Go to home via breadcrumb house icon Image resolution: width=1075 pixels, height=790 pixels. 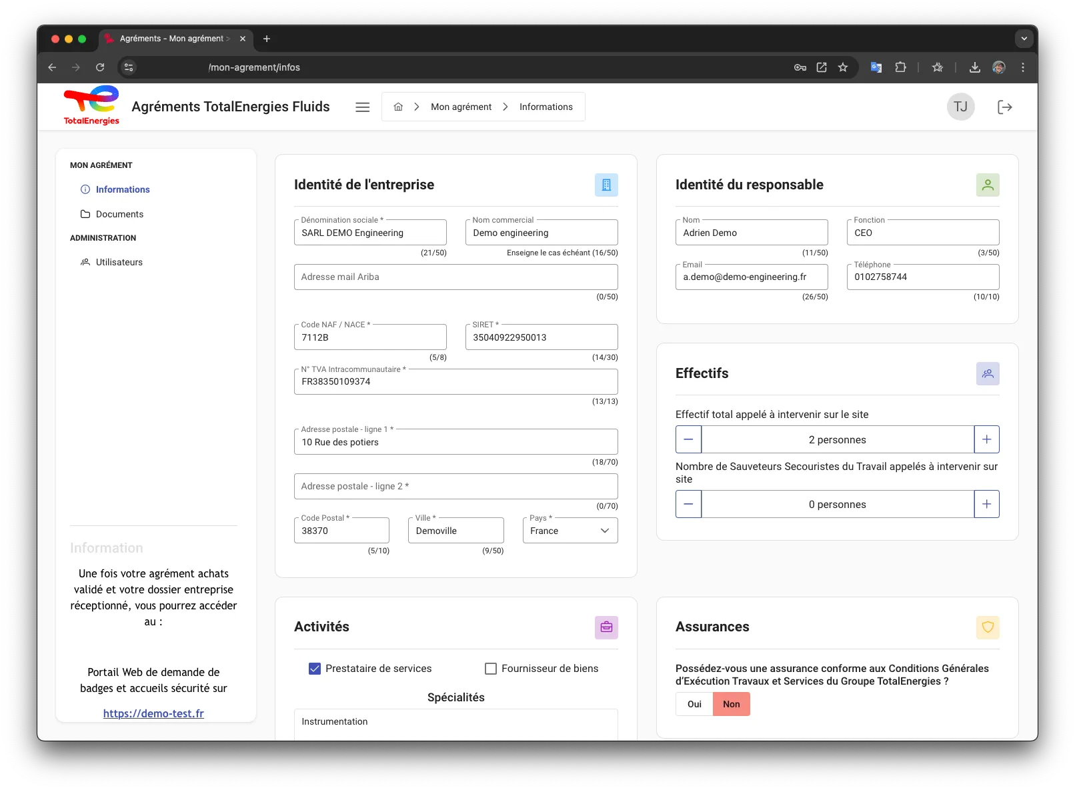point(398,107)
